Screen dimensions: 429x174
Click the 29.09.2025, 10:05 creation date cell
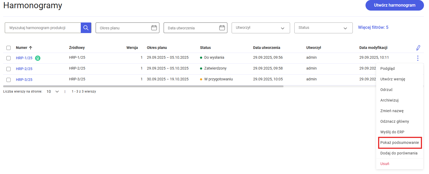pyautogui.click(x=268, y=79)
